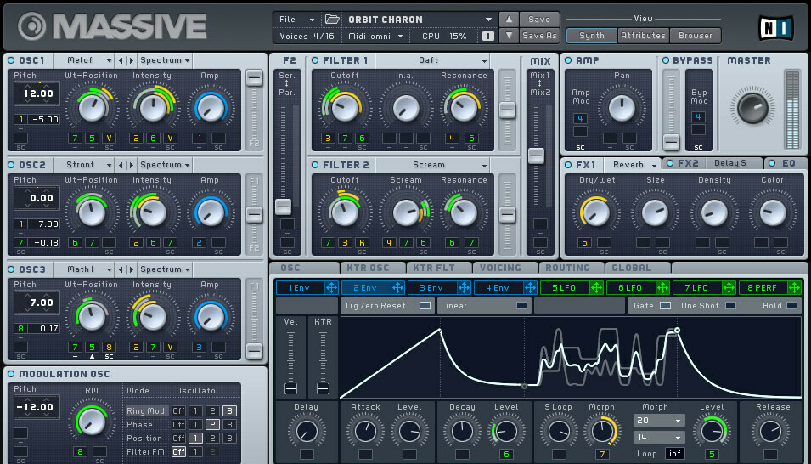This screenshot has height=464, width=811.
Task: Open the OSC2 Spectrum mode dropdown
Action: click(165, 165)
